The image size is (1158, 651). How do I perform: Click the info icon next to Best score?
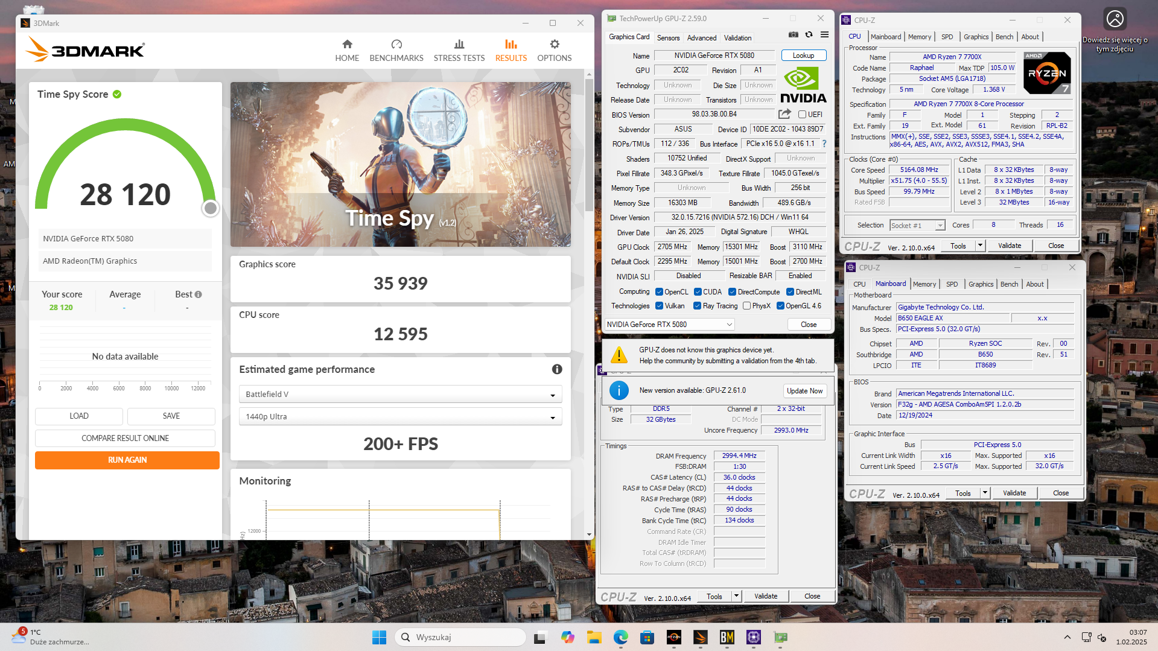click(199, 294)
